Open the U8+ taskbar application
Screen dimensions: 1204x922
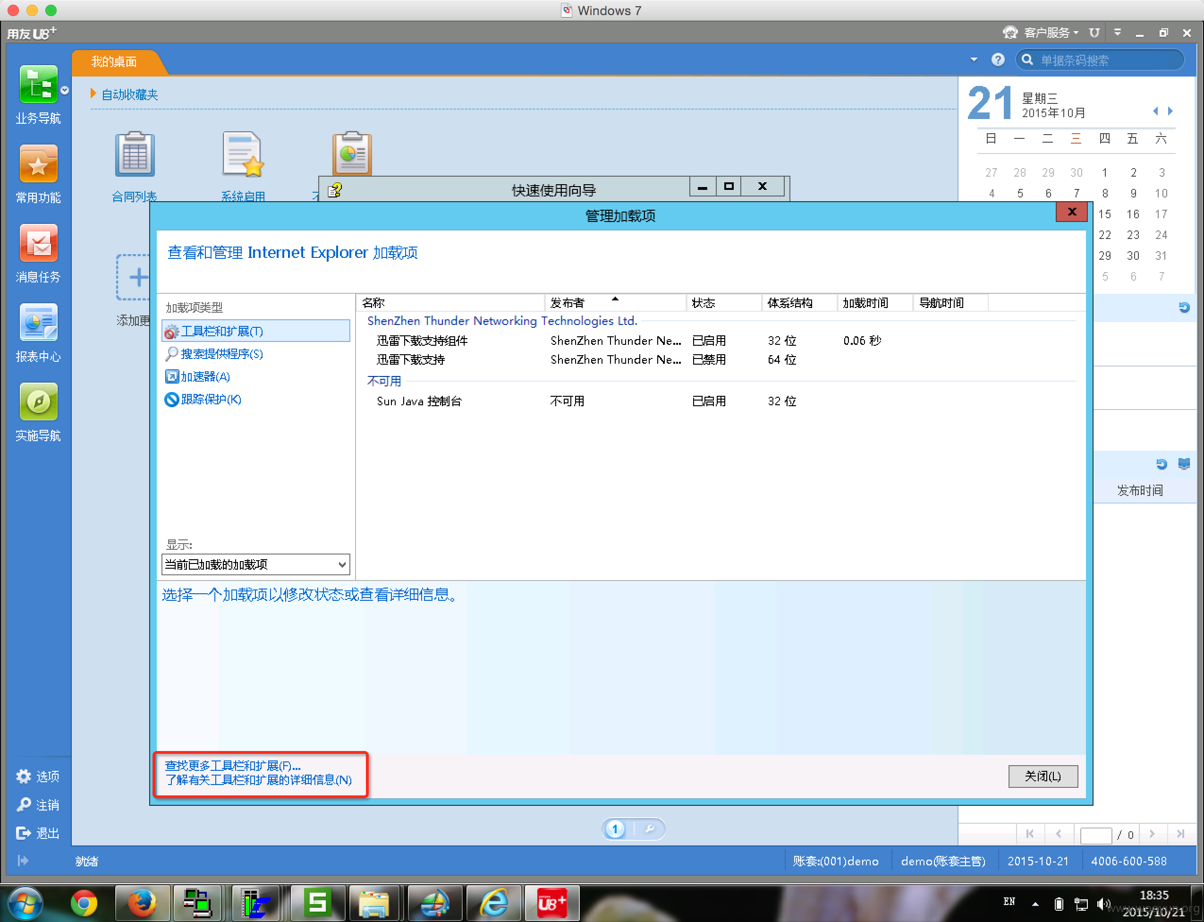click(551, 902)
